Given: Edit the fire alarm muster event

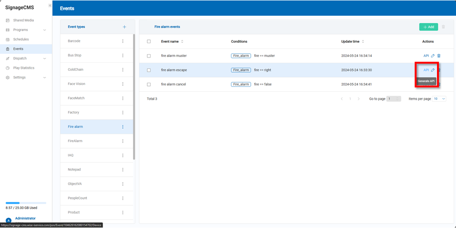Looking at the screenshot, I should click(x=433, y=56).
